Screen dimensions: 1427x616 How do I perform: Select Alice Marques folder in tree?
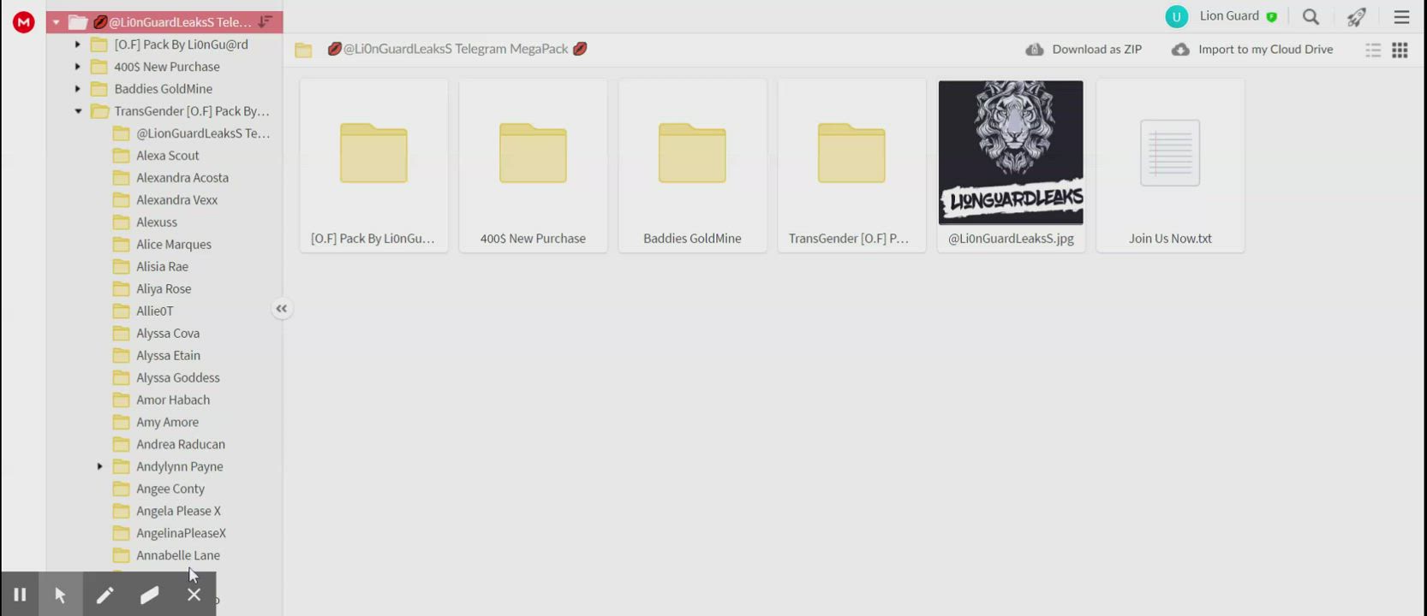point(174,245)
